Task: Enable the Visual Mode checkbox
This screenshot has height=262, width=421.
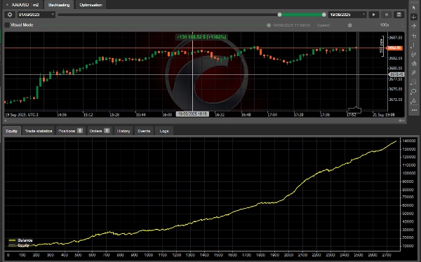Action: [x=7, y=25]
